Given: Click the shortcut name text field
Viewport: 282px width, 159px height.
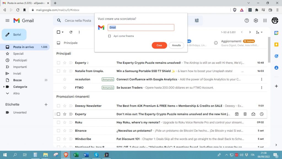Looking at the screenshot, I should tap(141, 28).
